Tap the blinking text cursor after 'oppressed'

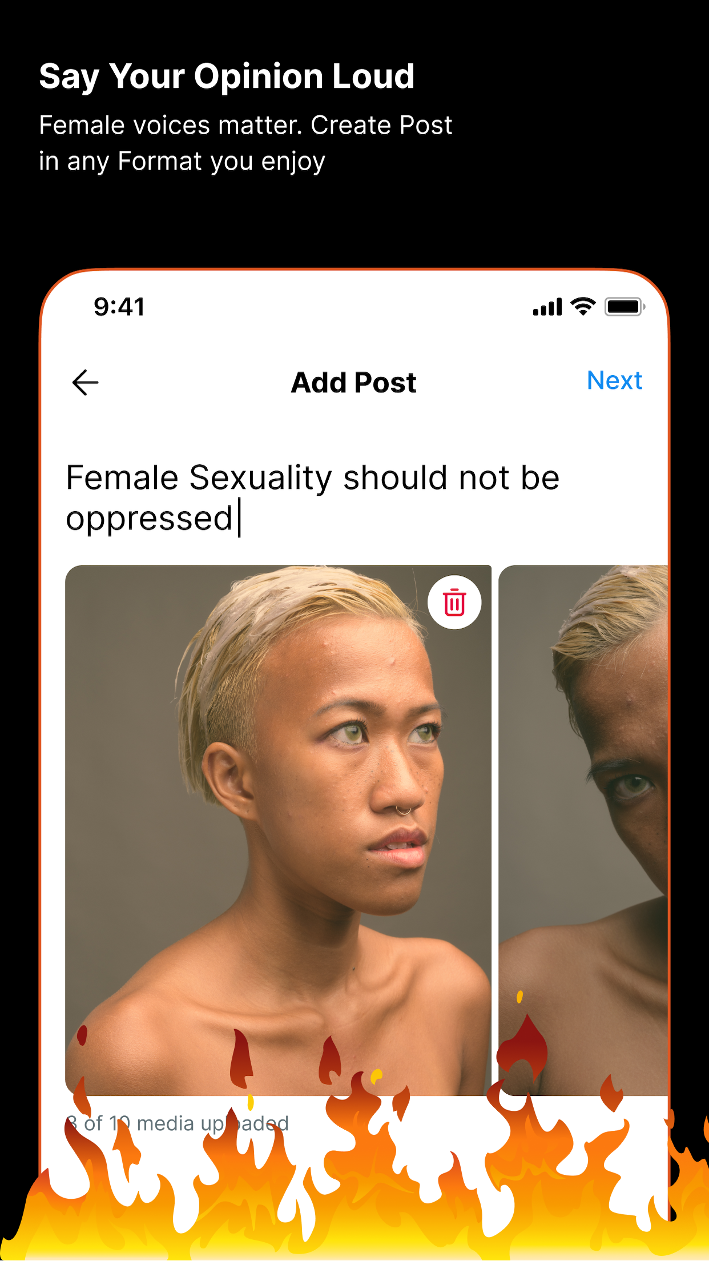[240, 517]
